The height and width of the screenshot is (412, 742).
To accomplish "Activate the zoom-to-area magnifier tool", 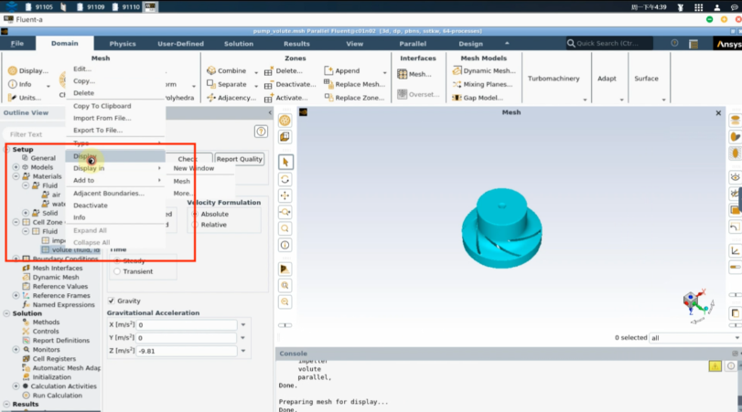I will point(285,228).
